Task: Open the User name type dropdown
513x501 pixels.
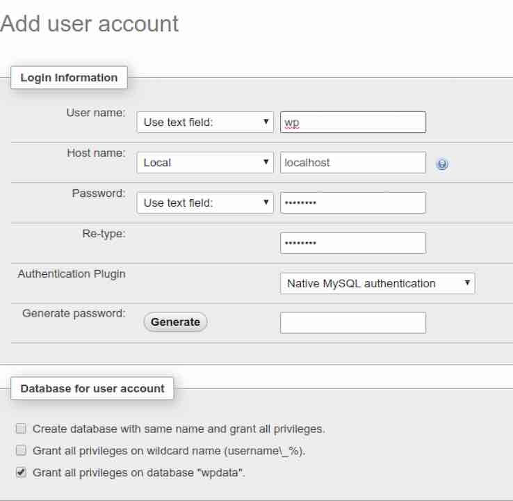Action: pyautogui.click(x=205, y=122)
